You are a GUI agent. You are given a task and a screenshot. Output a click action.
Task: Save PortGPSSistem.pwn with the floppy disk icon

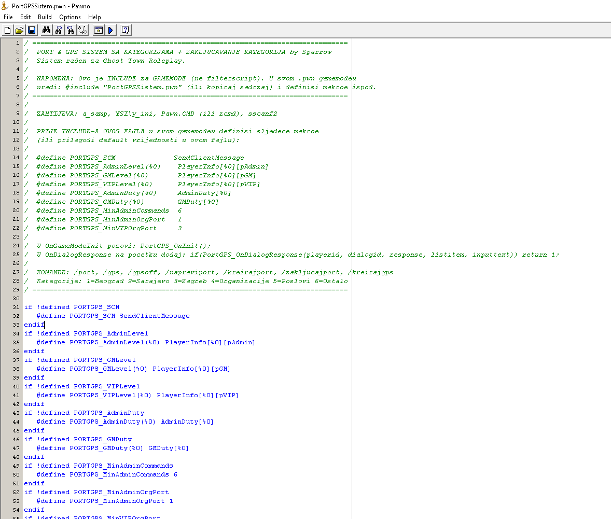pos(32,30)
